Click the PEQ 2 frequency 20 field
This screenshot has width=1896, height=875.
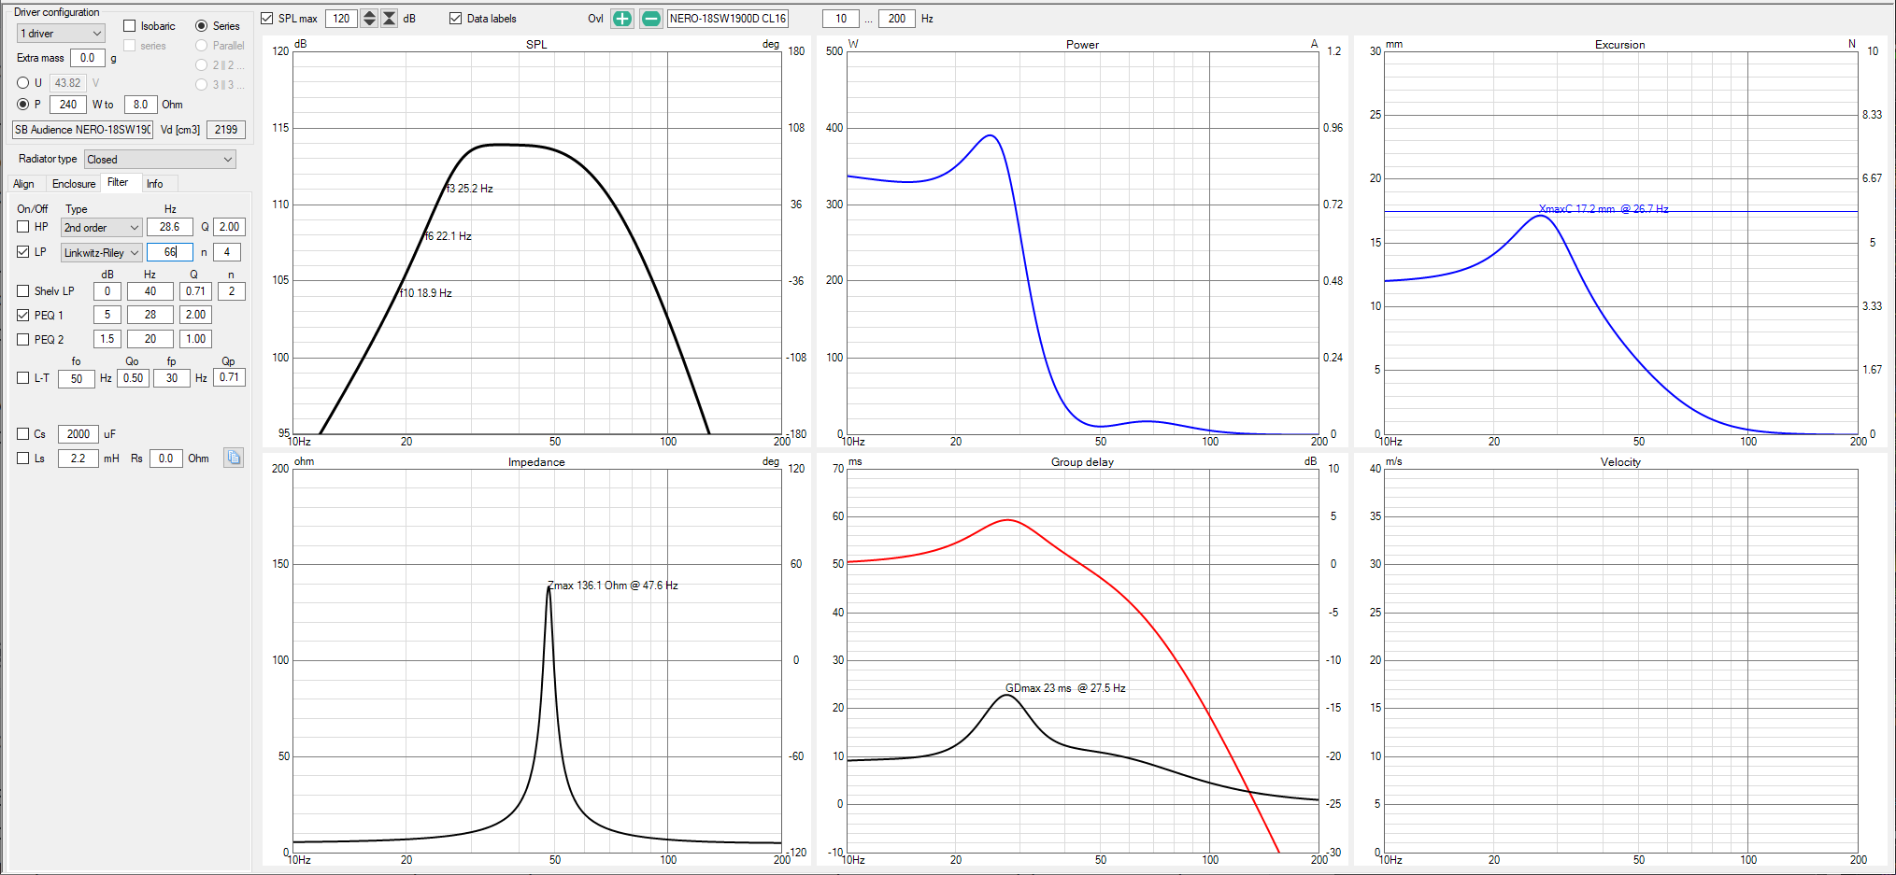point(150,339)
